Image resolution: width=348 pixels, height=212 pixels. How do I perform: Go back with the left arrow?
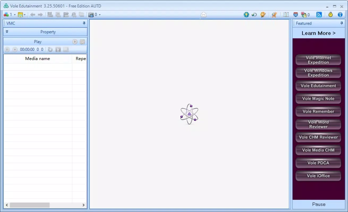33,15
